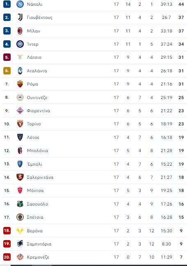The height and width of the screenshot is (266, 187).
Task: Click the Fiorentina purple badge icon
Action: (20, 111)
